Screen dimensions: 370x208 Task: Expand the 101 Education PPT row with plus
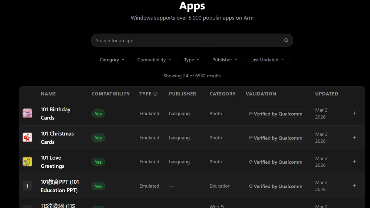(x=354, y=186)
